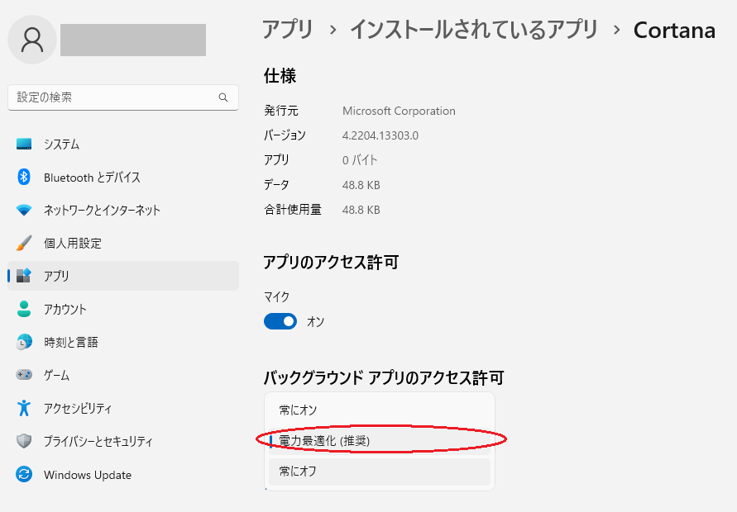The image size is (737, 512).
Task: Click the search magnifier icon
Action: tap(223, 97)
